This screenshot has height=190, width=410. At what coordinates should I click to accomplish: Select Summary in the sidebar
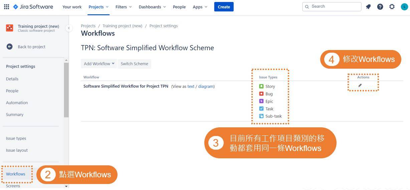(x=15, y=115)
